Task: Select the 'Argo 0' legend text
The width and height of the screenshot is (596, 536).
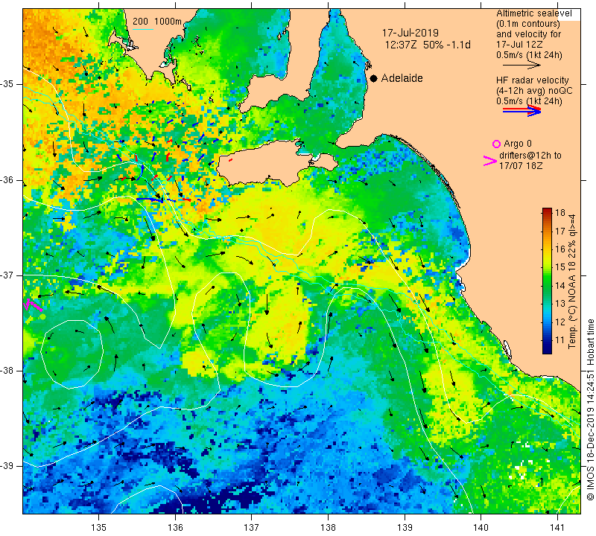Action: (x=518, y=144)
